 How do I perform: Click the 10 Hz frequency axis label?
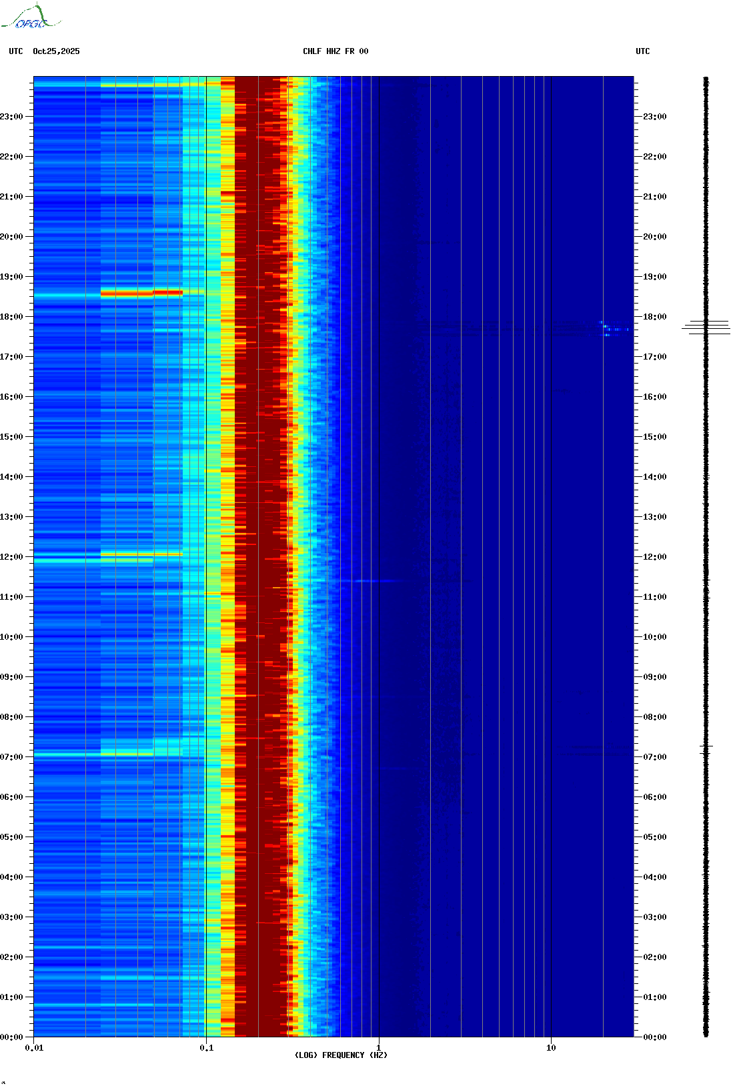coord(551,1048)
